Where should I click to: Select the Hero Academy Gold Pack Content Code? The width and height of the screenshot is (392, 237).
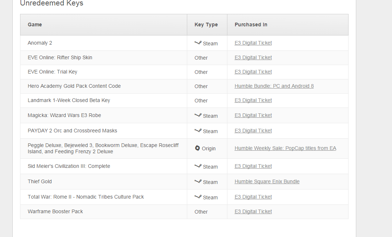click(74, 86)
